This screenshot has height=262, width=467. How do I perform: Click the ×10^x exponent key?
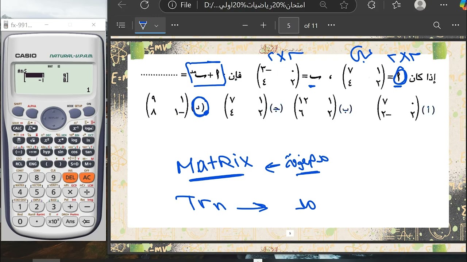[x=53, y=221]
